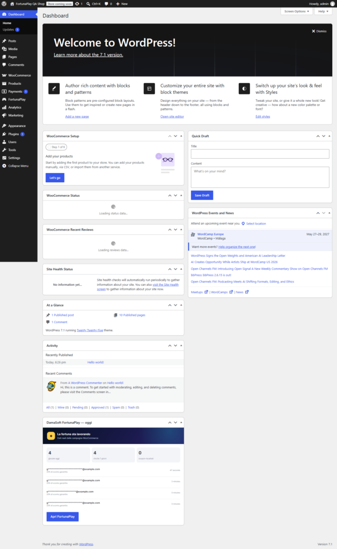This screenshot has width=337, height=549.
Task: Click the Twenty Twenty-Five theme link
Action: [x=90, y=330]
